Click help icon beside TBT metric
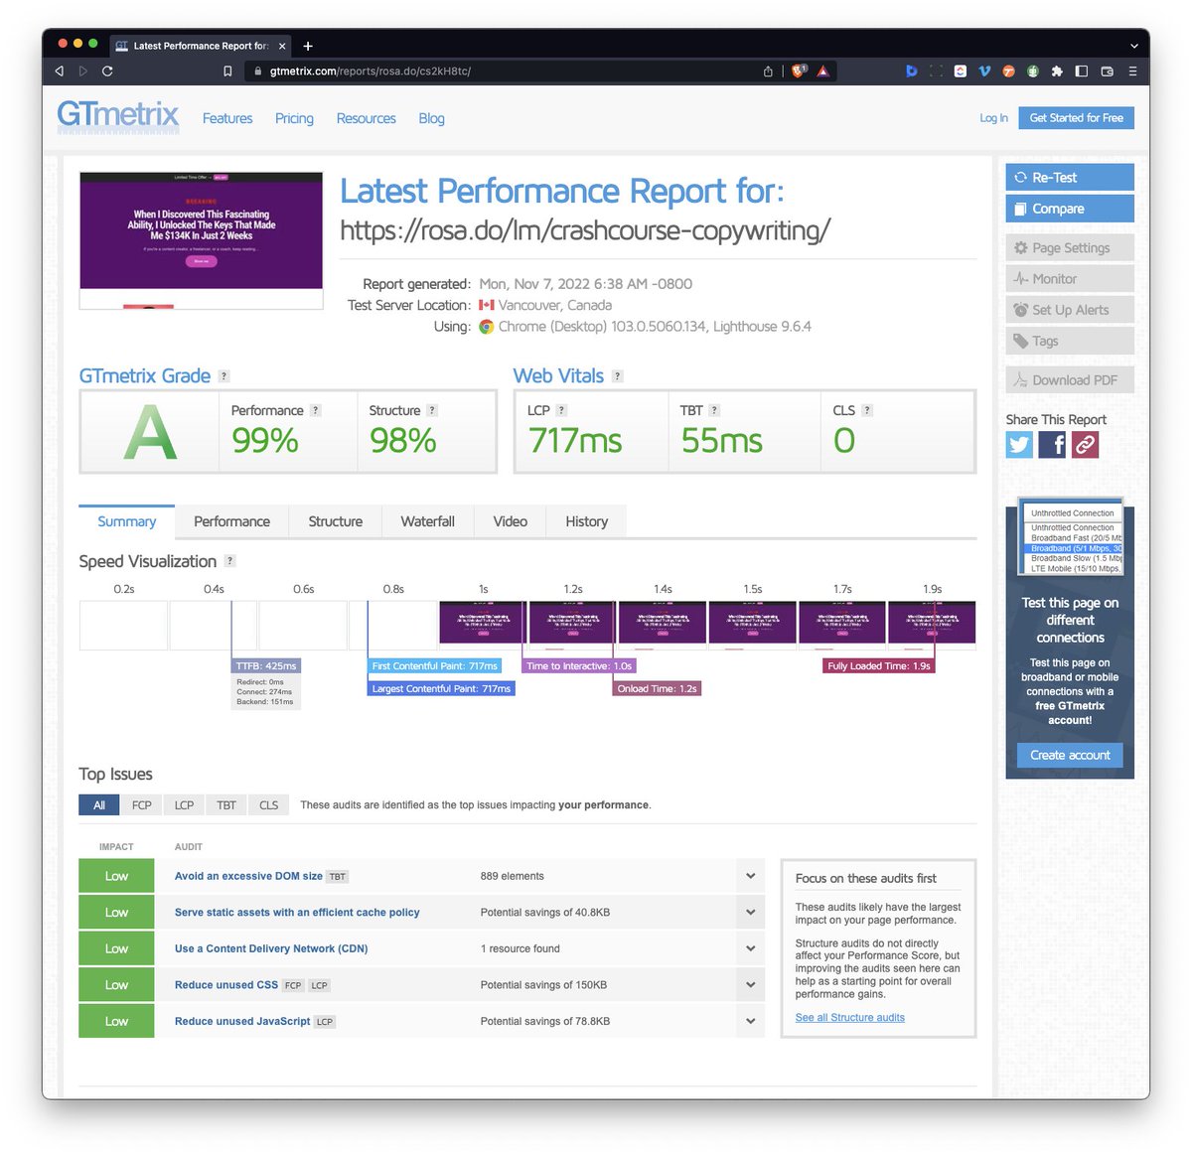Image resolution: width=1192 pixels, height=1155 pixels. click(714, 410)
